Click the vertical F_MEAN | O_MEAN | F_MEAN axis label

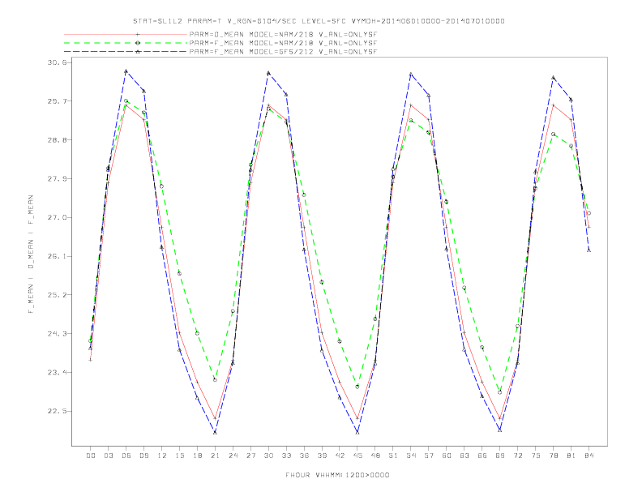tap(30, 254)
